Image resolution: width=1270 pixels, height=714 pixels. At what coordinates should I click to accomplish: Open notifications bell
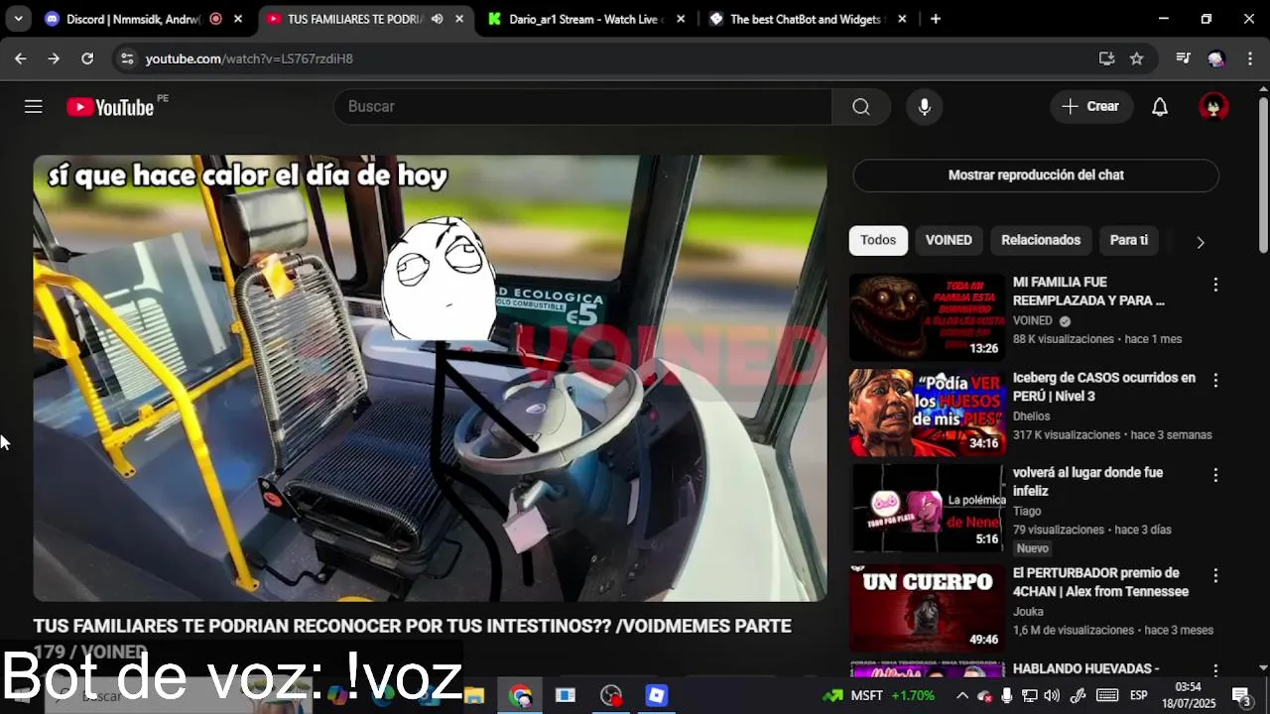point(1160,107)
